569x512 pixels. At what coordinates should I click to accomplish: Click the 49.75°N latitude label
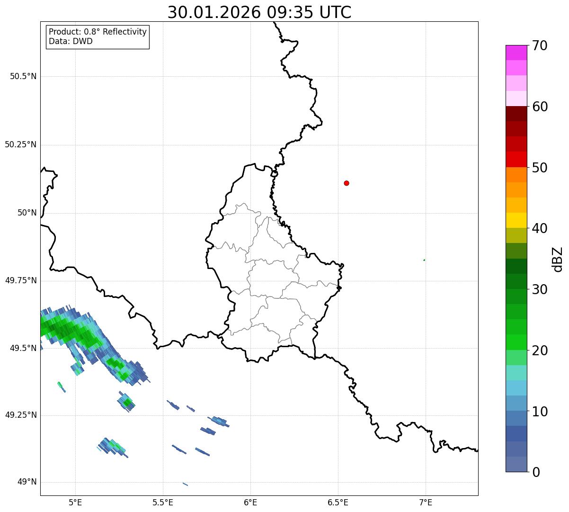[21, 280]
